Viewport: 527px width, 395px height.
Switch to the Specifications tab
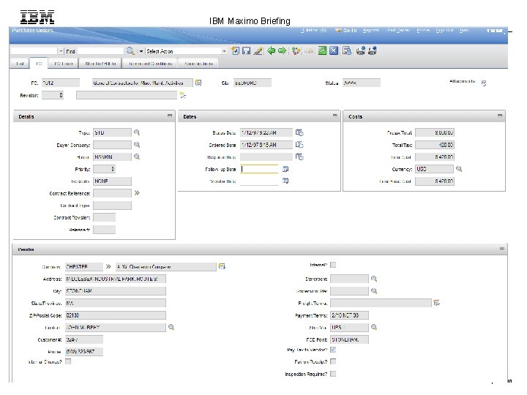pos(198,64)
